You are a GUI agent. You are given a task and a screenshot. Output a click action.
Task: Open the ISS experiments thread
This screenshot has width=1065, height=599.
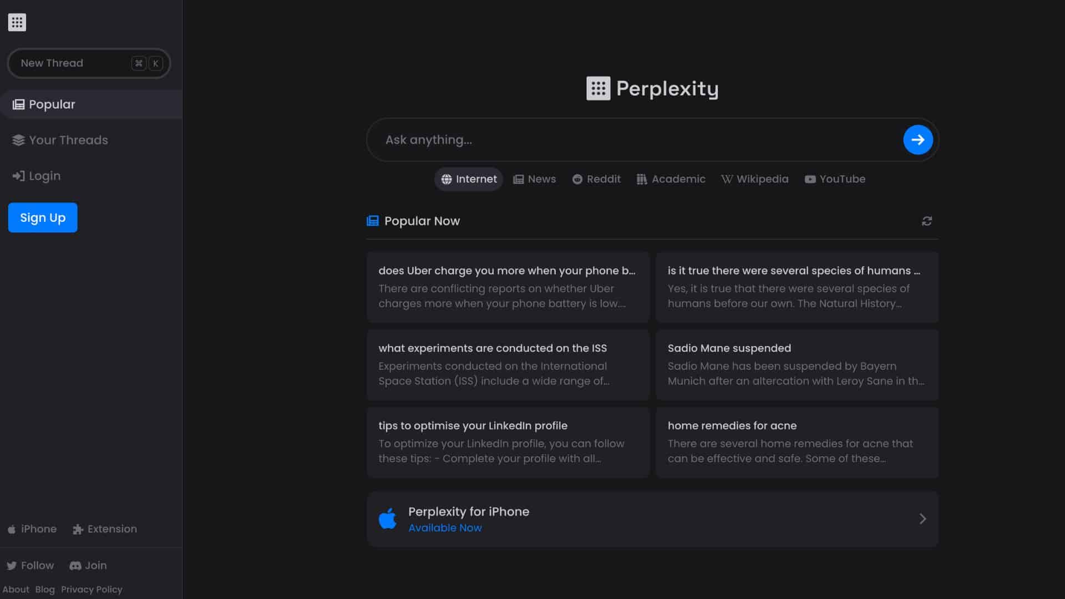(508, 365)
